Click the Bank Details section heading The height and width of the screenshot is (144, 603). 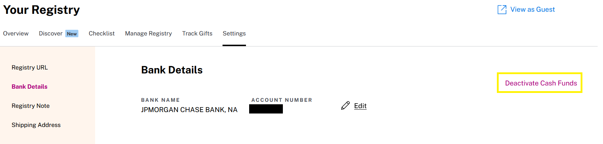pos(172,70)
